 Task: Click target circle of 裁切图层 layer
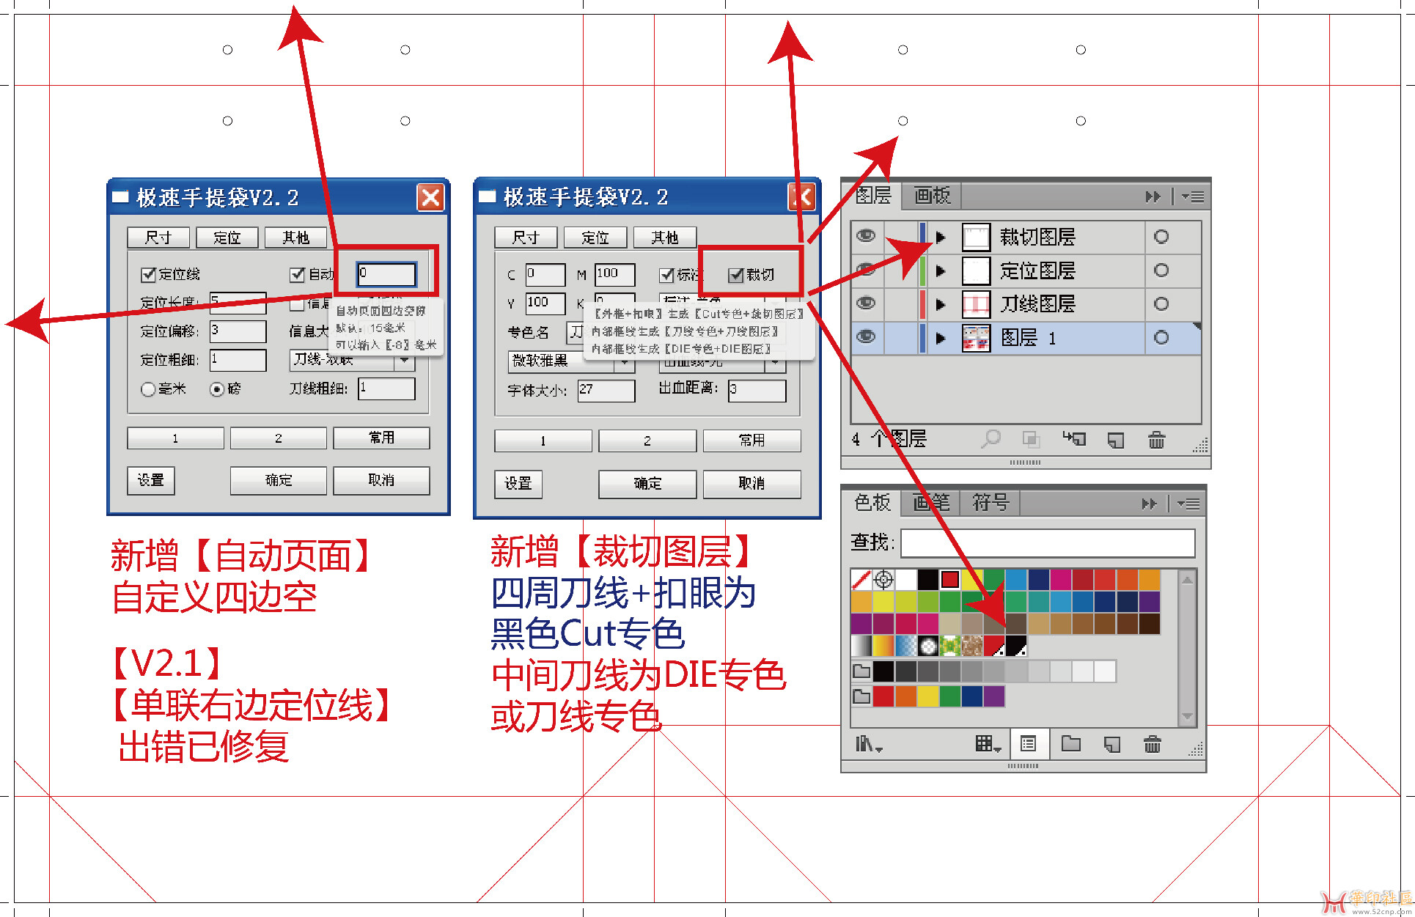(1161, 237)
